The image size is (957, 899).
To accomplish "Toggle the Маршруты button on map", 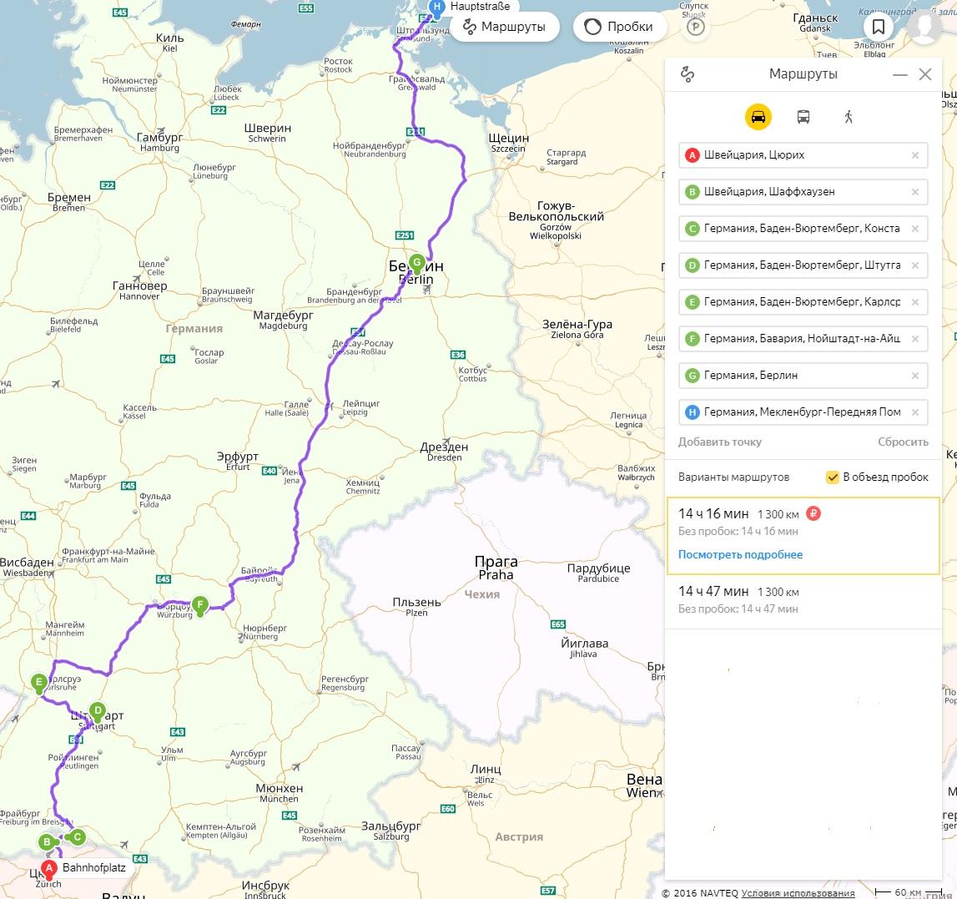I will pos(503,27).
